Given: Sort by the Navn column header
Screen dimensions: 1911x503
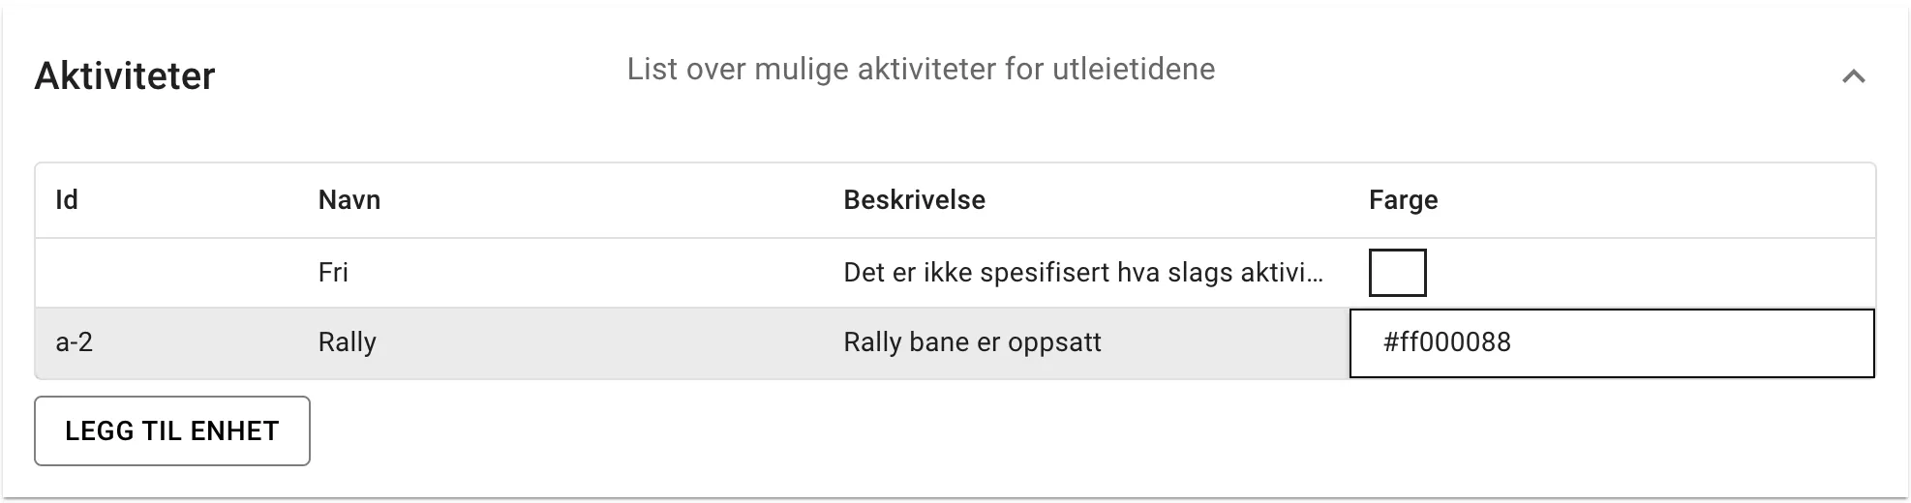Looking at the screenshot, I should pos(349,200).
